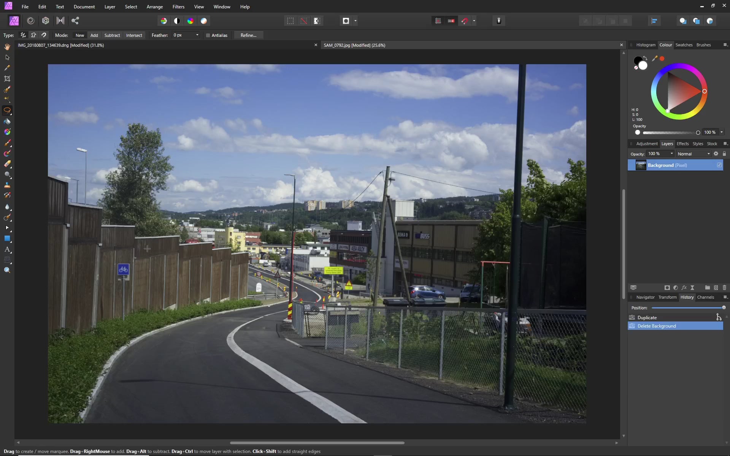
Task: Select the Move tool arrow
Action: point(7,57)
